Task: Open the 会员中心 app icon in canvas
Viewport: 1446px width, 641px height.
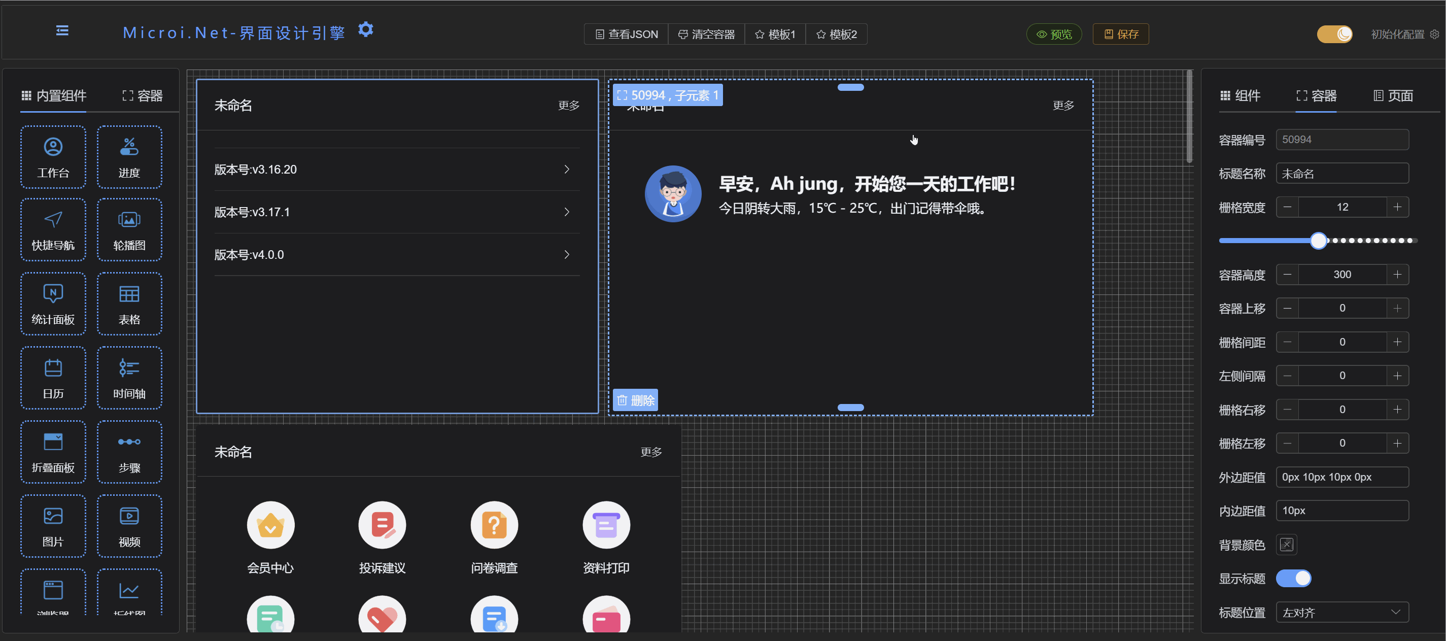Action: [x=270, y=524]
